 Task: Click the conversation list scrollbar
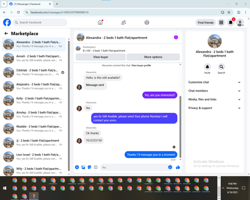(x=68, y=106)
